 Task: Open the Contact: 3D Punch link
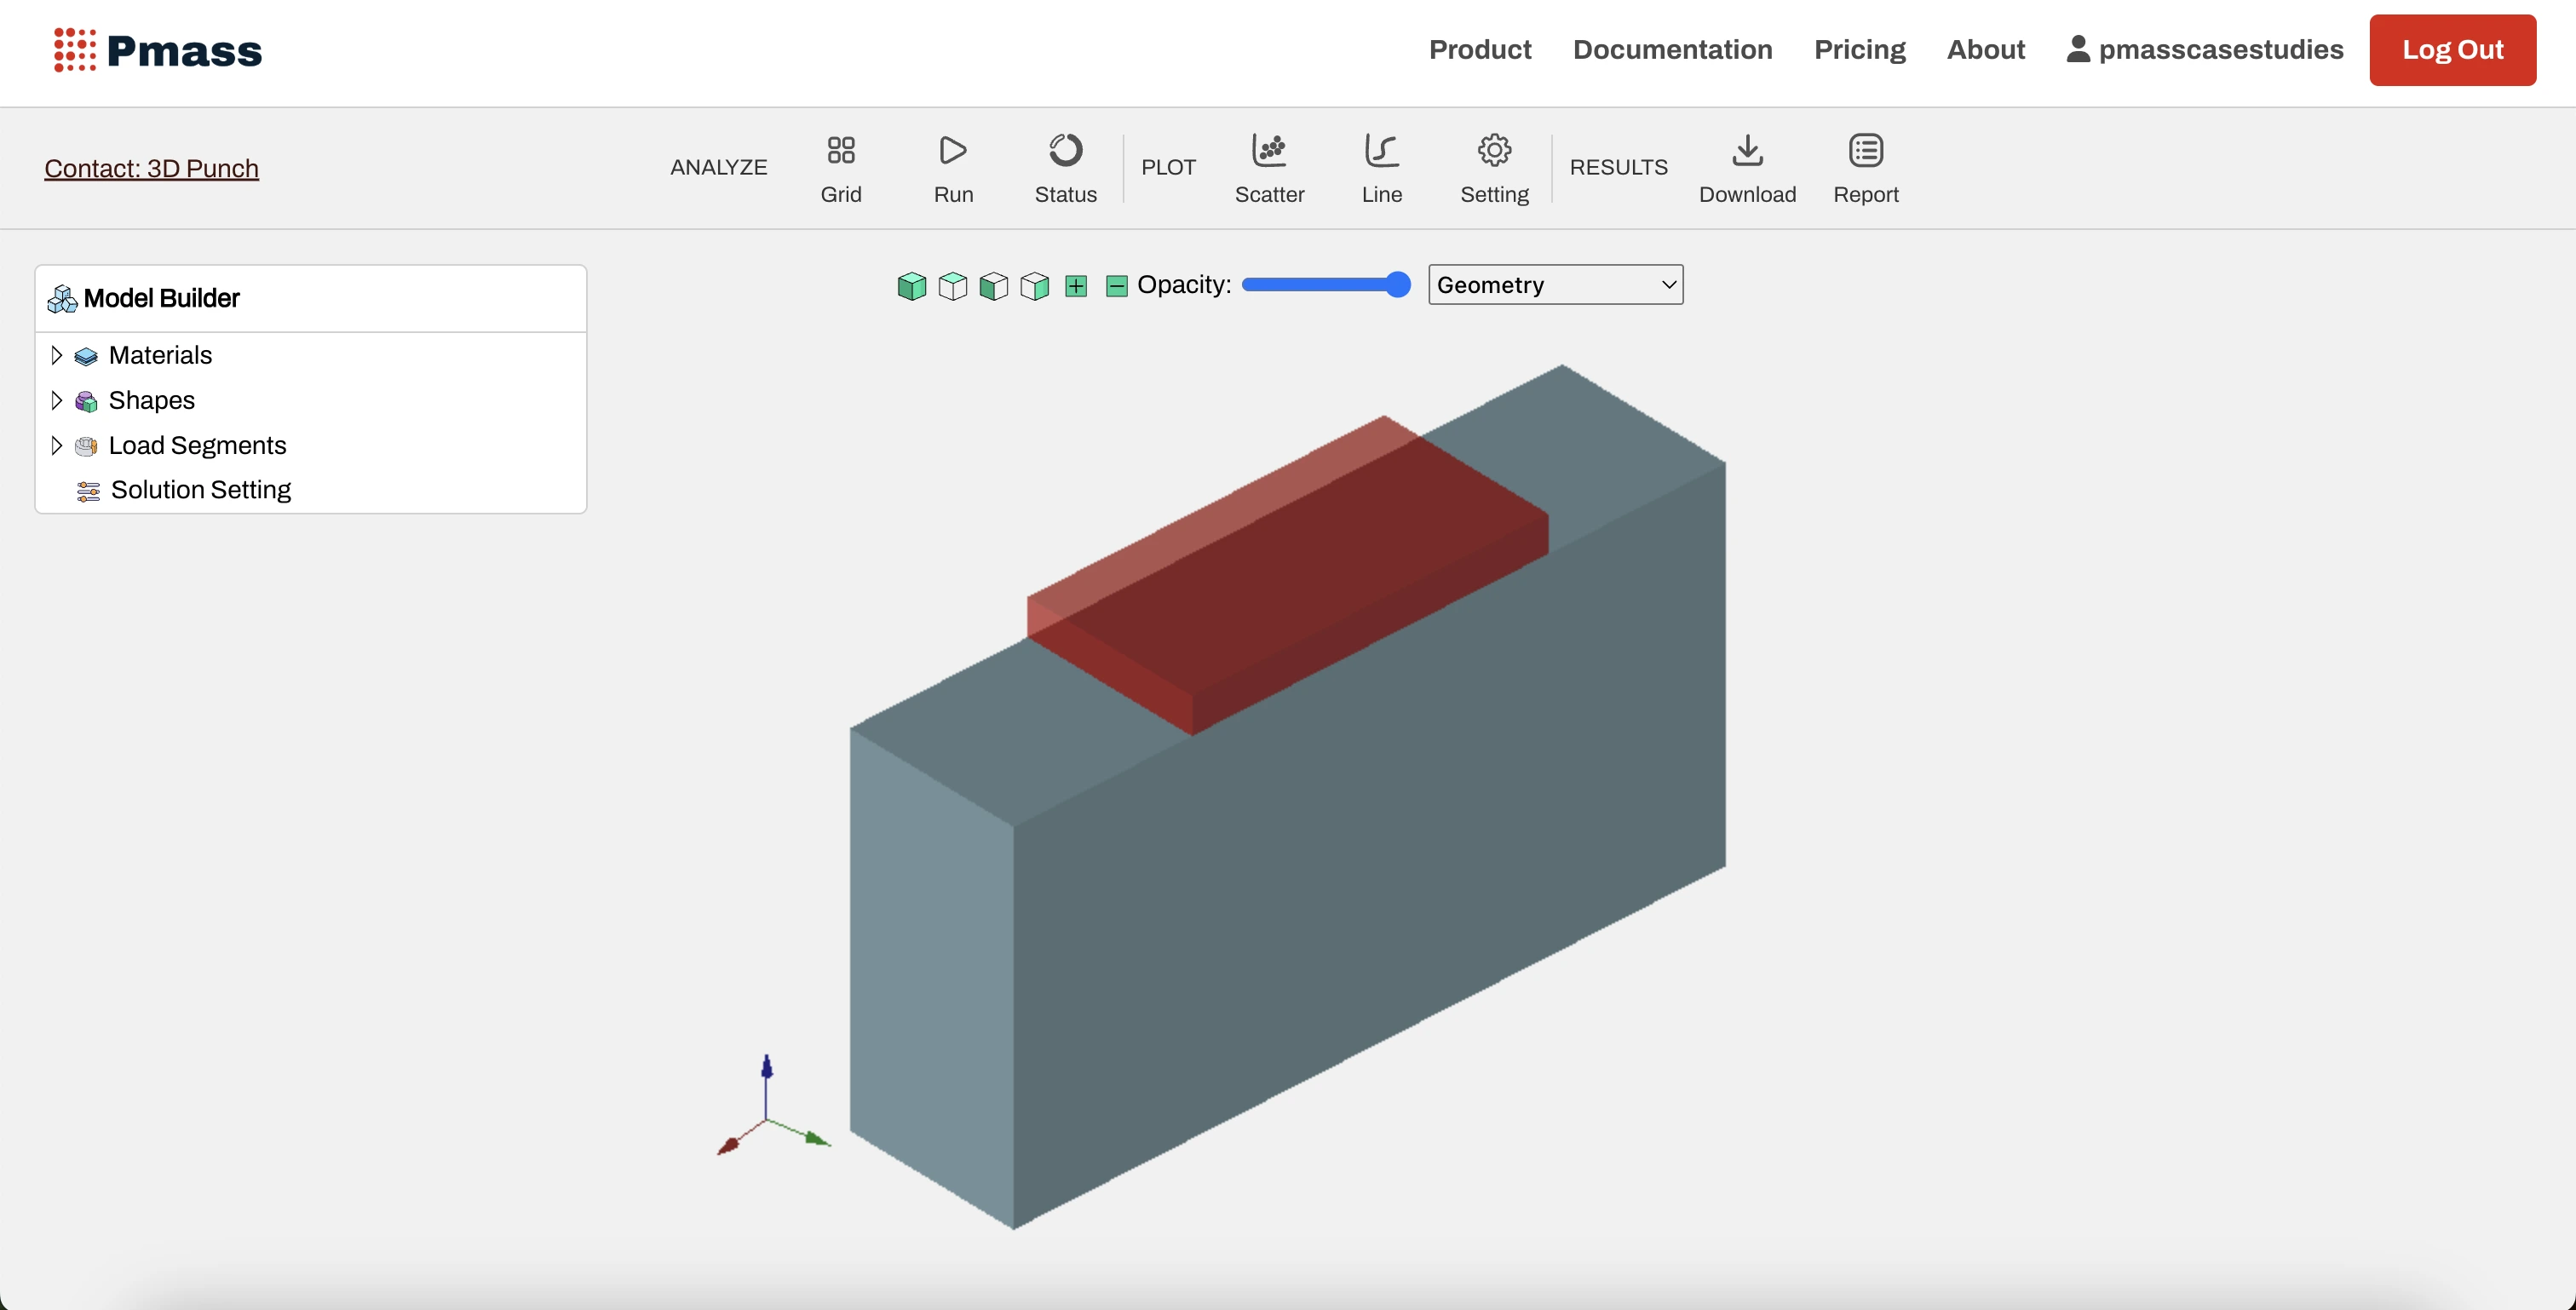click(x=151, y=168)
